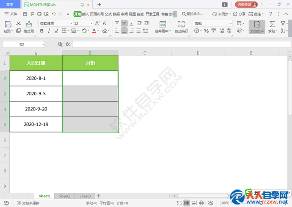The image size is (292, 207).
Task: Click the 查找命令 search box
Action: pyautogui.click(x=192, y=14)
